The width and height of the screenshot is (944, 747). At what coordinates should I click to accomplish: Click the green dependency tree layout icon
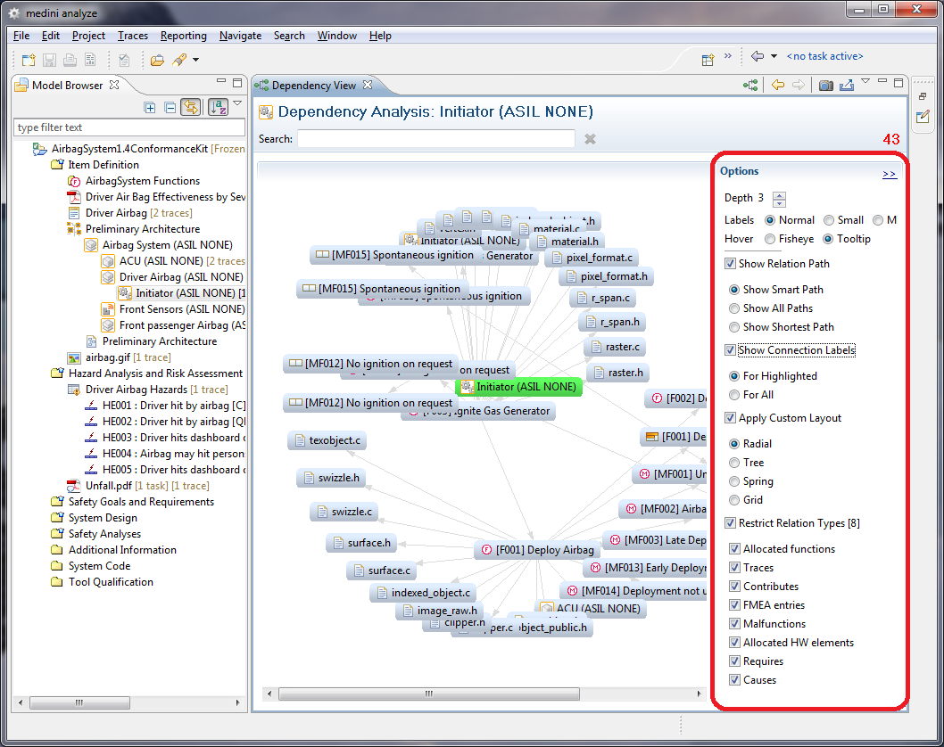point(751,86)
